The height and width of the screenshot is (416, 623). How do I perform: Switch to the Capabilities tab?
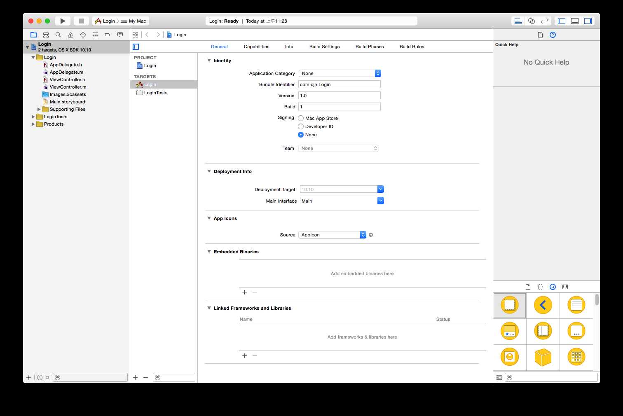(256, 47)
